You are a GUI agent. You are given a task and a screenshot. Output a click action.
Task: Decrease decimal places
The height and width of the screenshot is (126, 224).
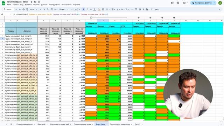pos(48,9)
